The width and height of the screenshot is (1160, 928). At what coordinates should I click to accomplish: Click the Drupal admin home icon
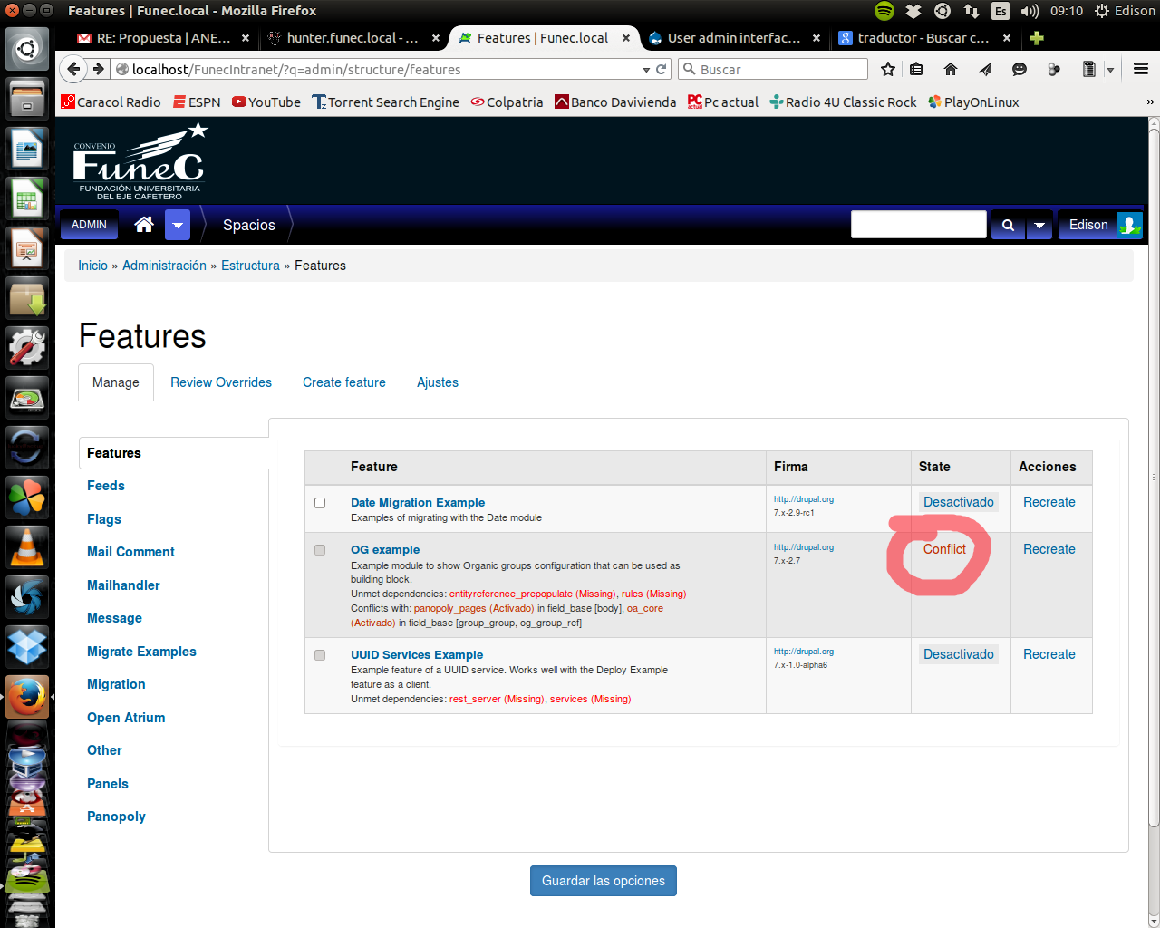(x=143, y=224)
